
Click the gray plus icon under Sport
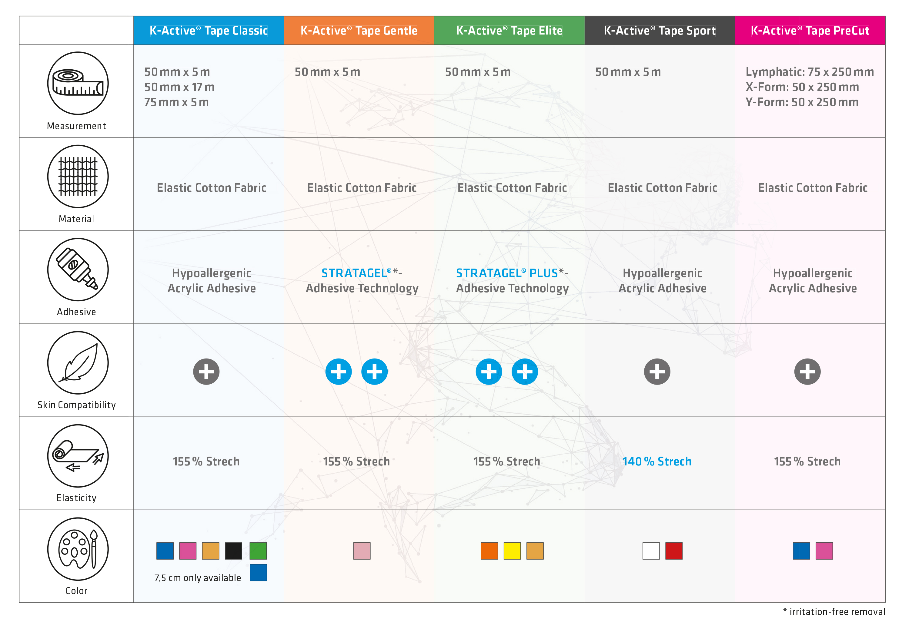pos(657,371)
